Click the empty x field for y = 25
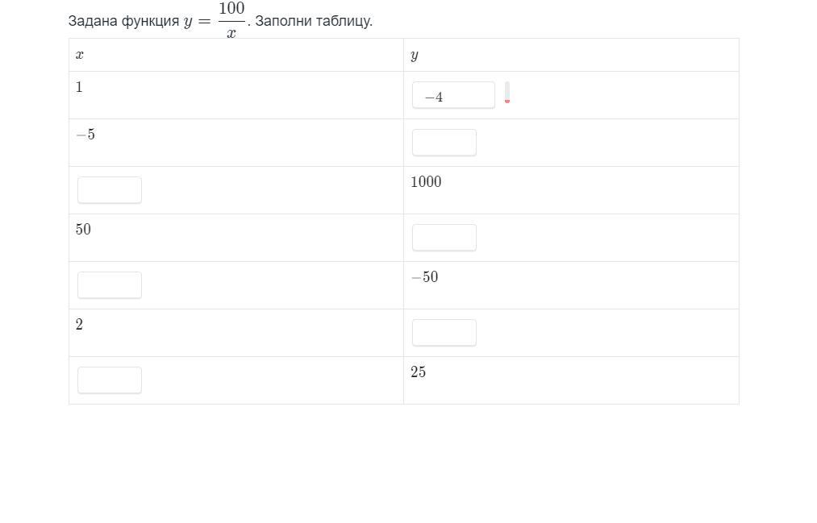 tap(110, 380)
